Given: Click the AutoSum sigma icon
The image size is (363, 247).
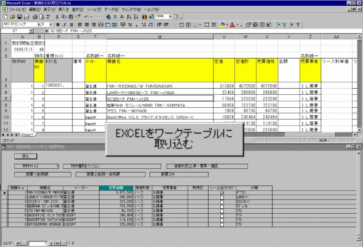Looking at the screenshot, I should [115, 17].
